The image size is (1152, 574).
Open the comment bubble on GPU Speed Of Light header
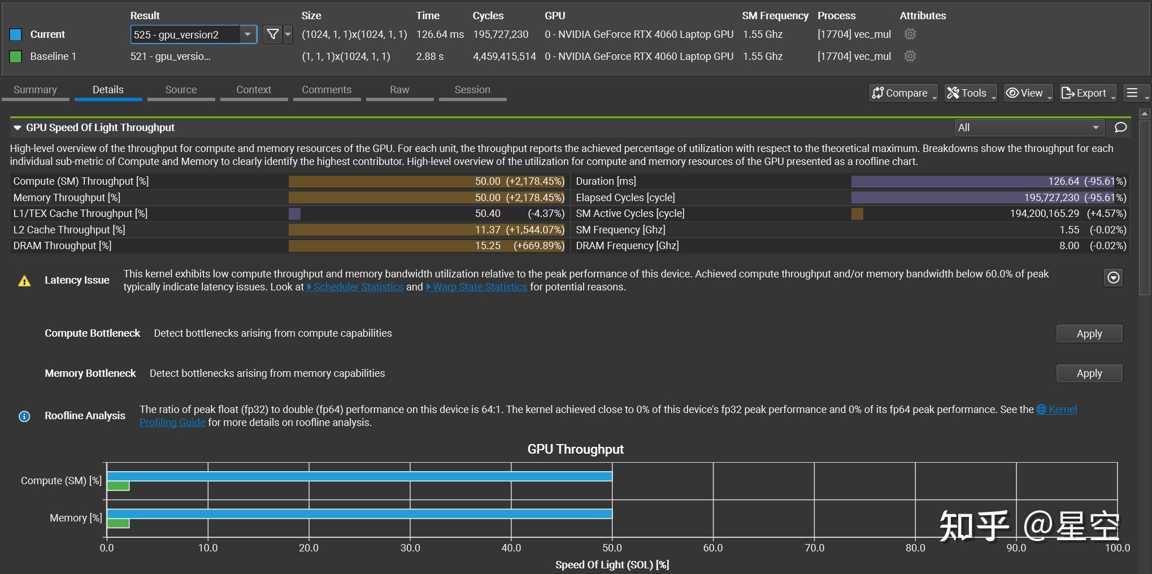(x=1120, y=127)
